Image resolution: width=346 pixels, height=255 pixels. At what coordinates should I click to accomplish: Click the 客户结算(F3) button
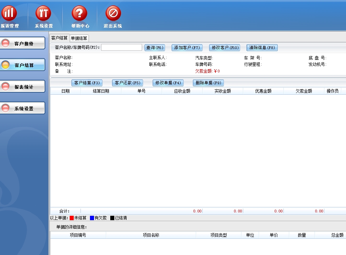[x=87, y=83]
